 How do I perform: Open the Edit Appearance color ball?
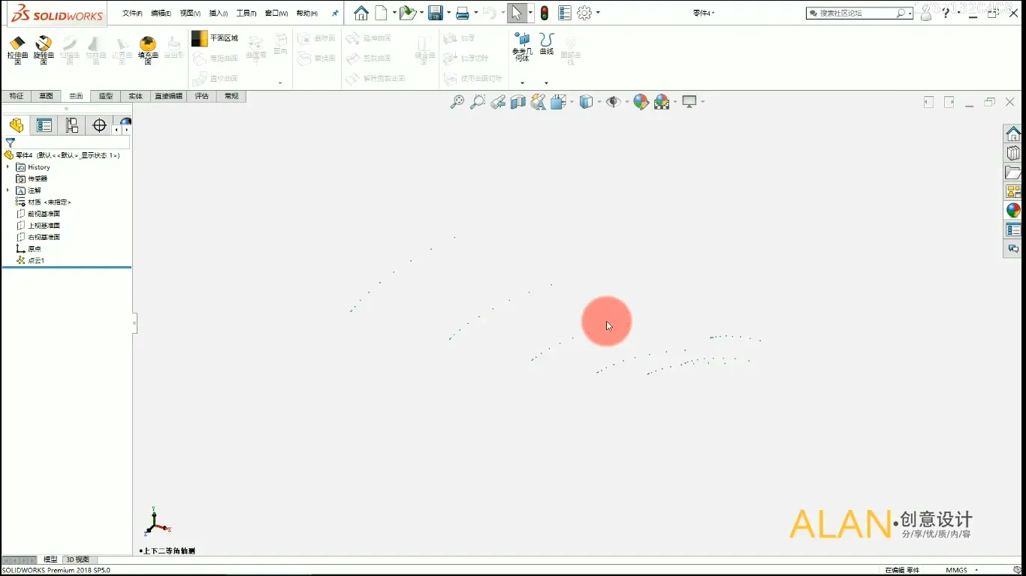point(641,102)
